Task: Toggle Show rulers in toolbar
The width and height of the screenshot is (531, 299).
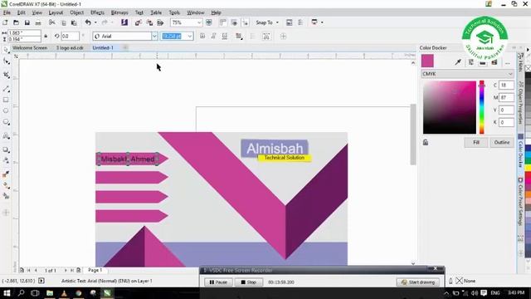Action: (223, 22)
